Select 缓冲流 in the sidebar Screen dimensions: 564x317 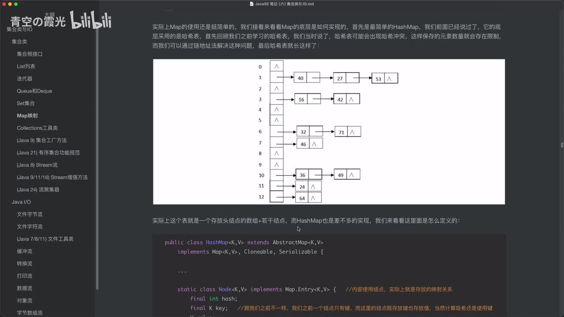click(25, 251)
